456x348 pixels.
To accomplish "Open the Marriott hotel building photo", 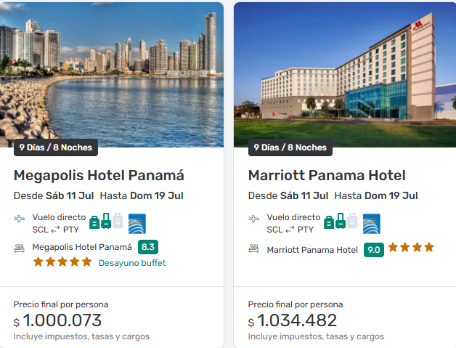I will coord(345,73).
